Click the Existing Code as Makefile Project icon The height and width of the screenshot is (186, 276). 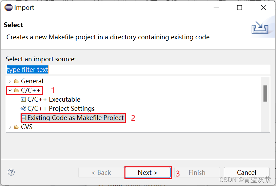click(x=23, y=118)
